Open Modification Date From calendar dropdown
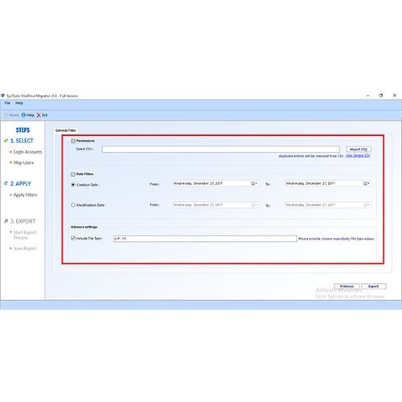This screenshot has height=402, width=402. (254, 205)
